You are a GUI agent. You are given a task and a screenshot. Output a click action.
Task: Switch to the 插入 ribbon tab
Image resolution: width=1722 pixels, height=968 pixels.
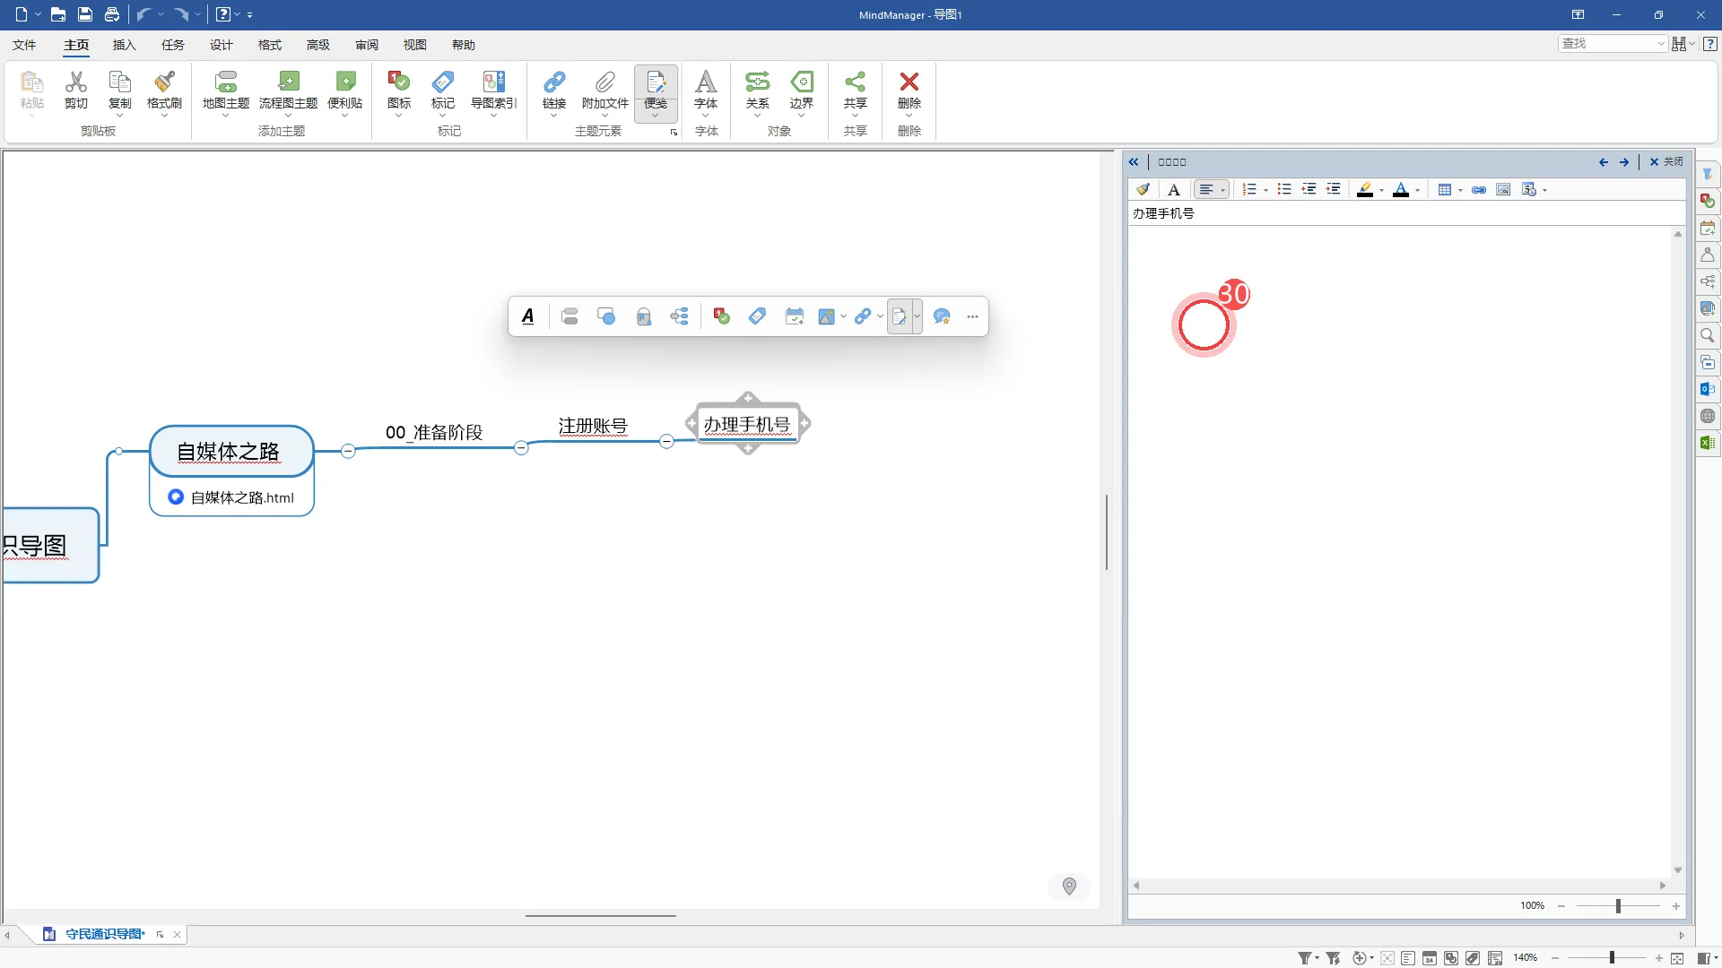[x=125, y=45]
